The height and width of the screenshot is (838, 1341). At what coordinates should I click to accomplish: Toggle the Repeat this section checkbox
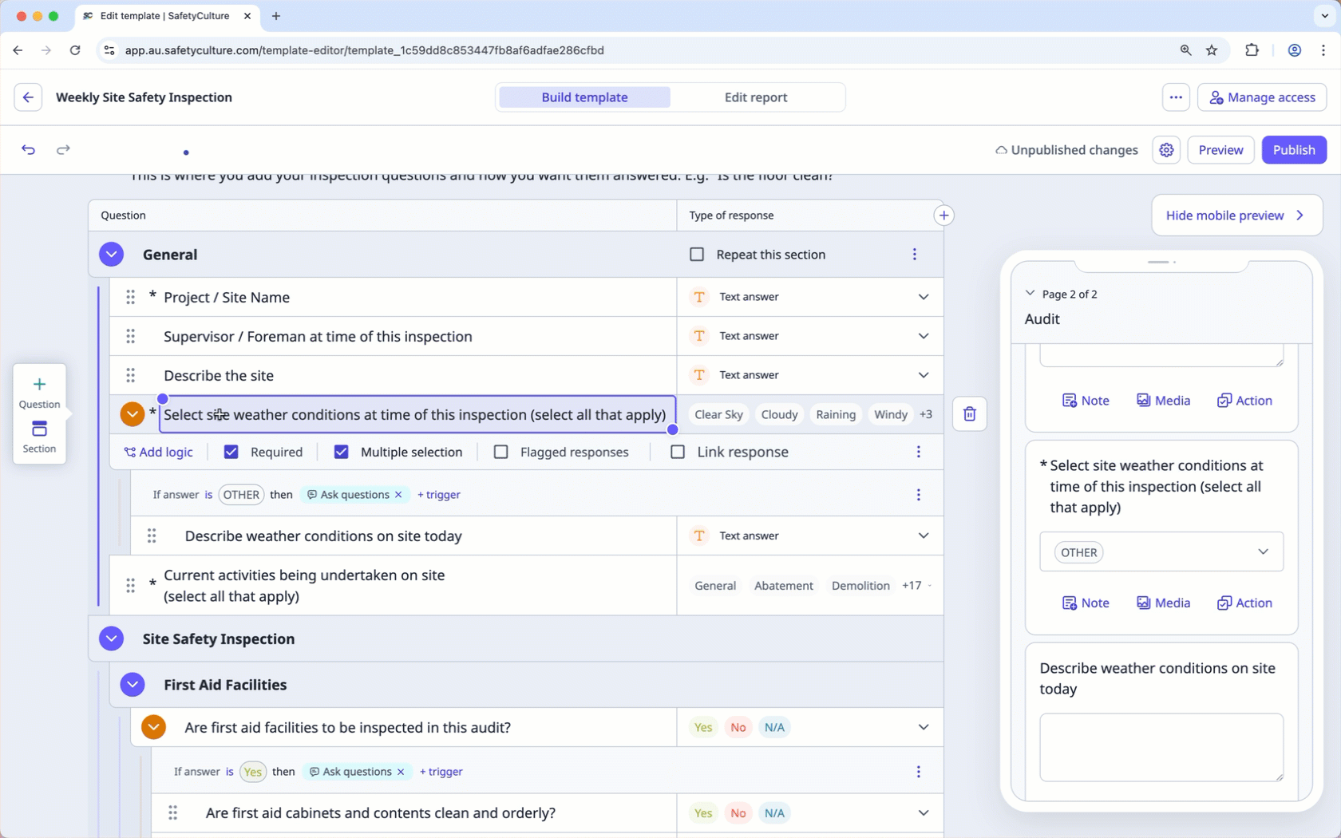(697, 255)
